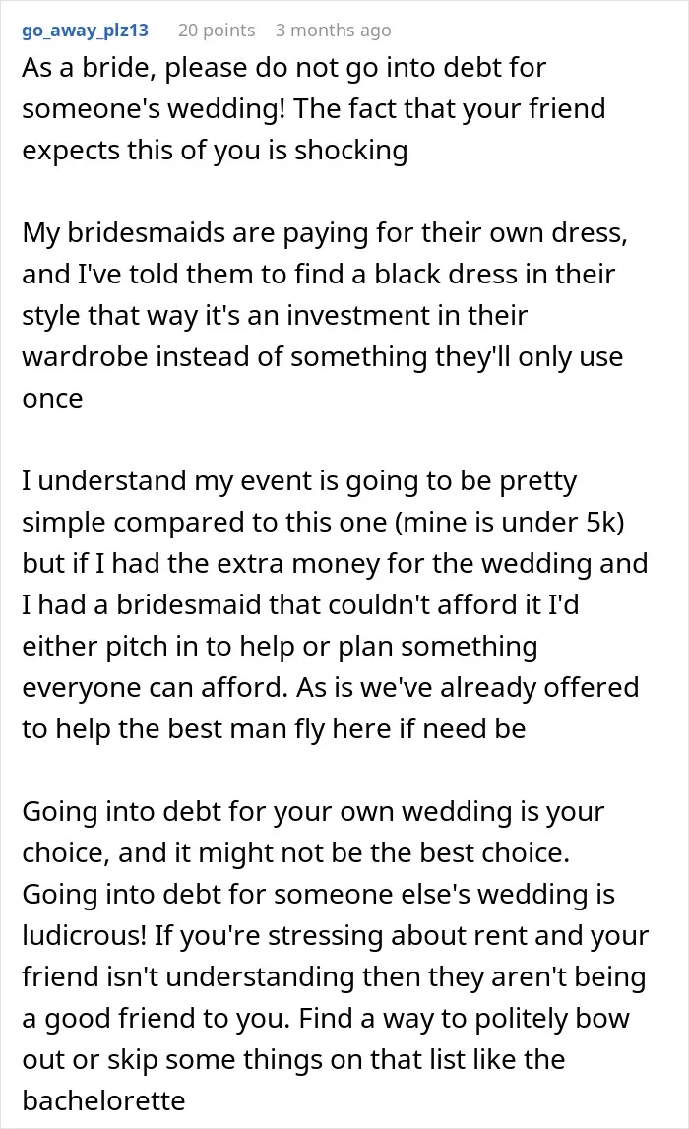Click the '3 months ago' timestamp

click(334, 31)
